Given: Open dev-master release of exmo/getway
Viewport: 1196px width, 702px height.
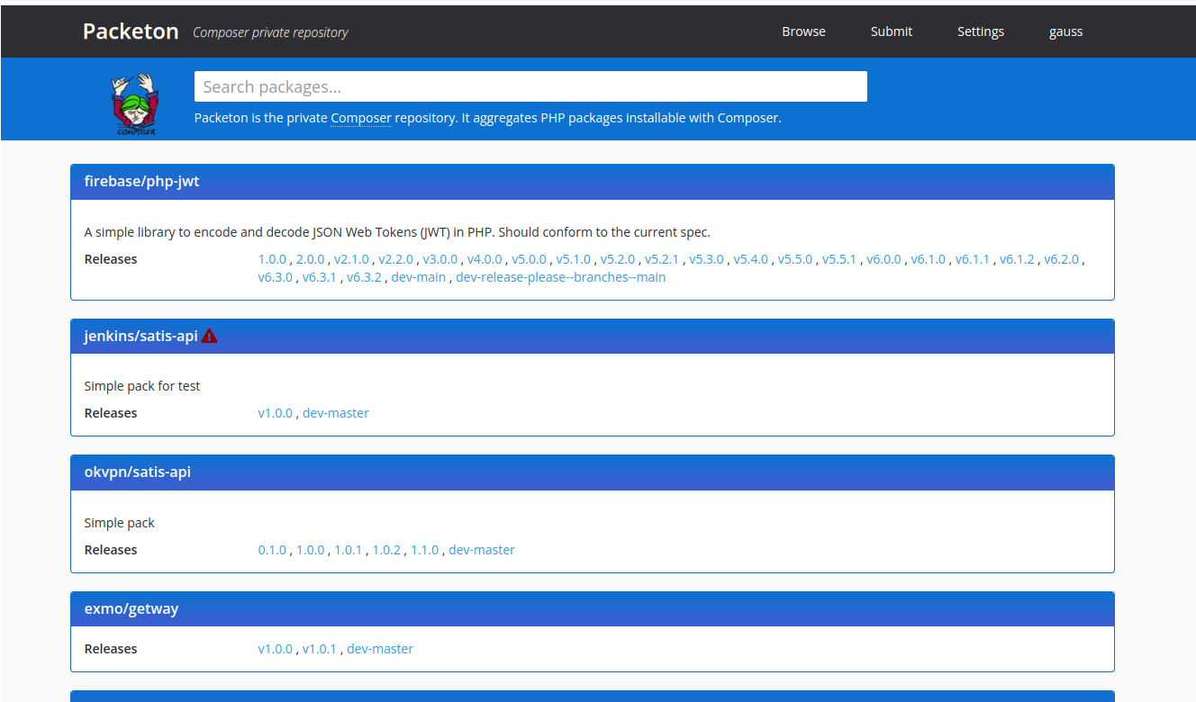Looking at the screenshot, I should [380, 649].
